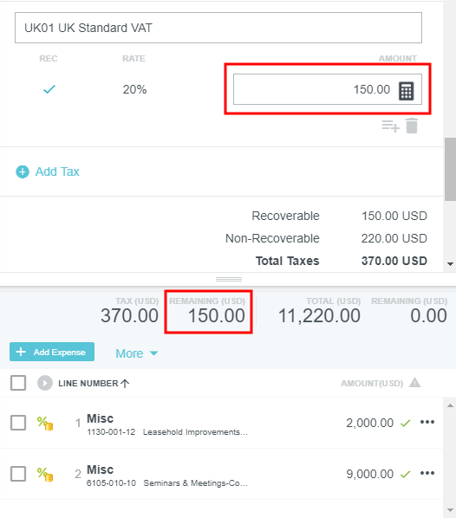The height and width of the screenshot is (518, 456).
Task: Open the three-dot menu for line 1
Action: [x=427, y=422]
